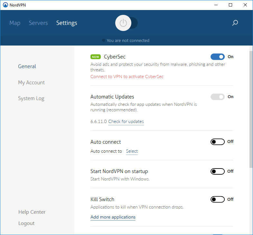Click the version number 6.6.11.0
The width and height of the screenshot is (253, 235).
(98, 122)
